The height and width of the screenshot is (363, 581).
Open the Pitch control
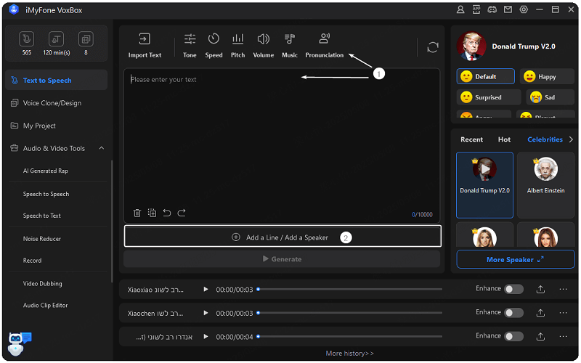click(x=238, y=46)
